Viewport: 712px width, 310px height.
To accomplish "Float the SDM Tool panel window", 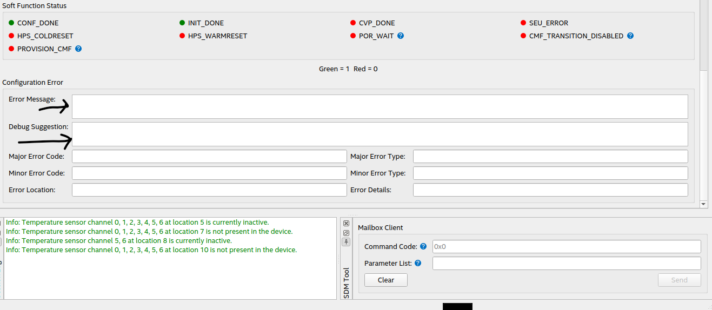I will [347, 233].
